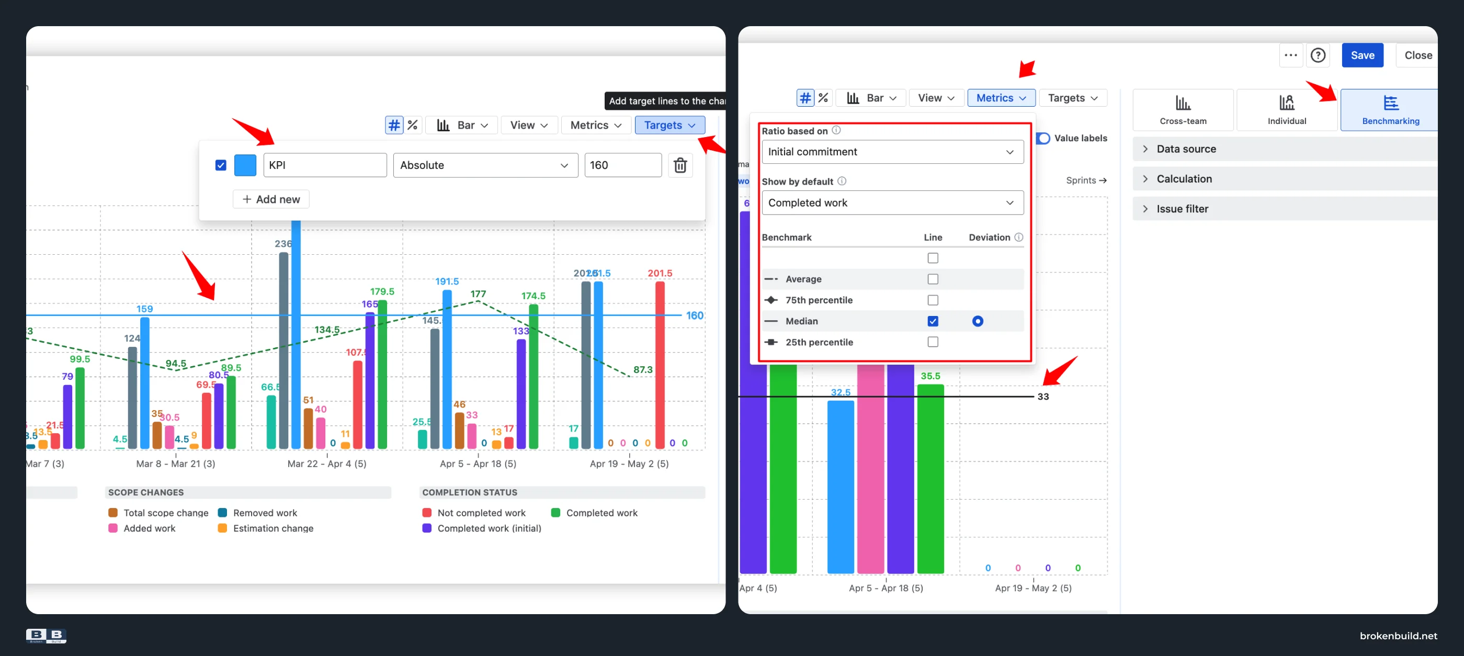Screen dimensions: 1464x656
Task: Switch to the Benchmarking tab
Action: [x=1390, y=110]
